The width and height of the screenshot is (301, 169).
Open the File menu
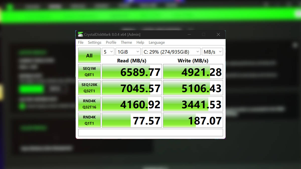click(81, 43)
